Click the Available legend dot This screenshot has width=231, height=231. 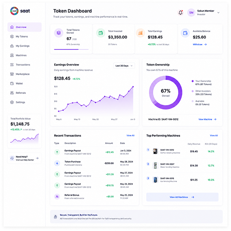192,101
